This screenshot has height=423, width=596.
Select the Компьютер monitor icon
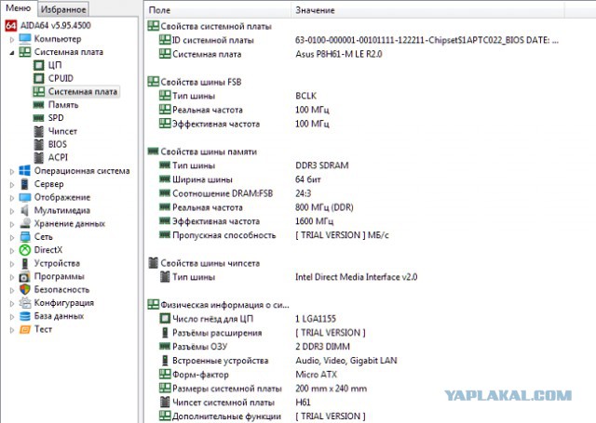25,39
